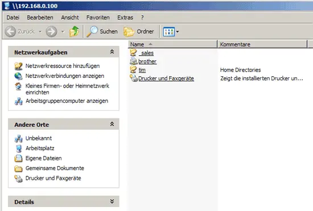
Task: Open Arbeitsgruppencomputer anzeigen link
Action: coord(67,101)
